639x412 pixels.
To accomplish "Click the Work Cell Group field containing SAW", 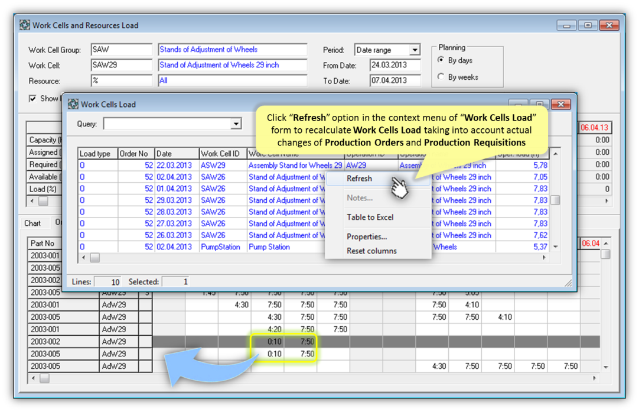I will click(x=122, y=50).
